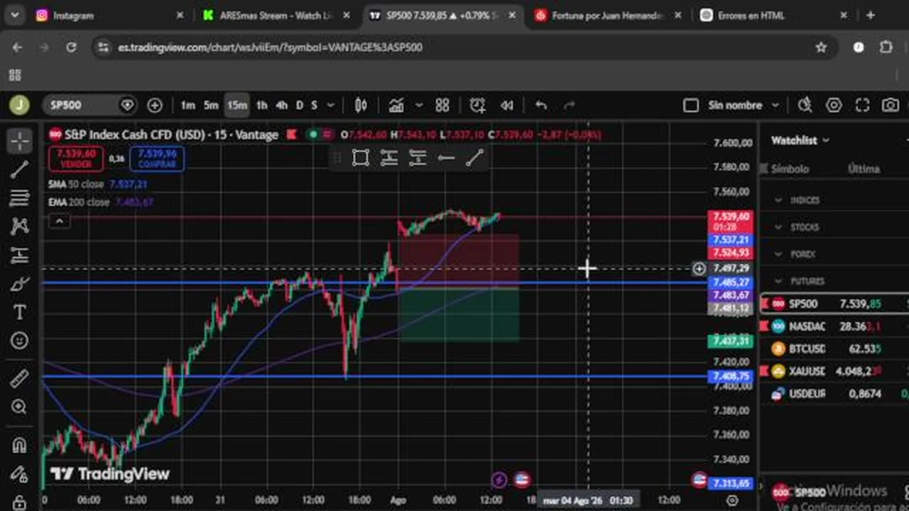Take a chart snapshot with the camera

click(891, 105)
